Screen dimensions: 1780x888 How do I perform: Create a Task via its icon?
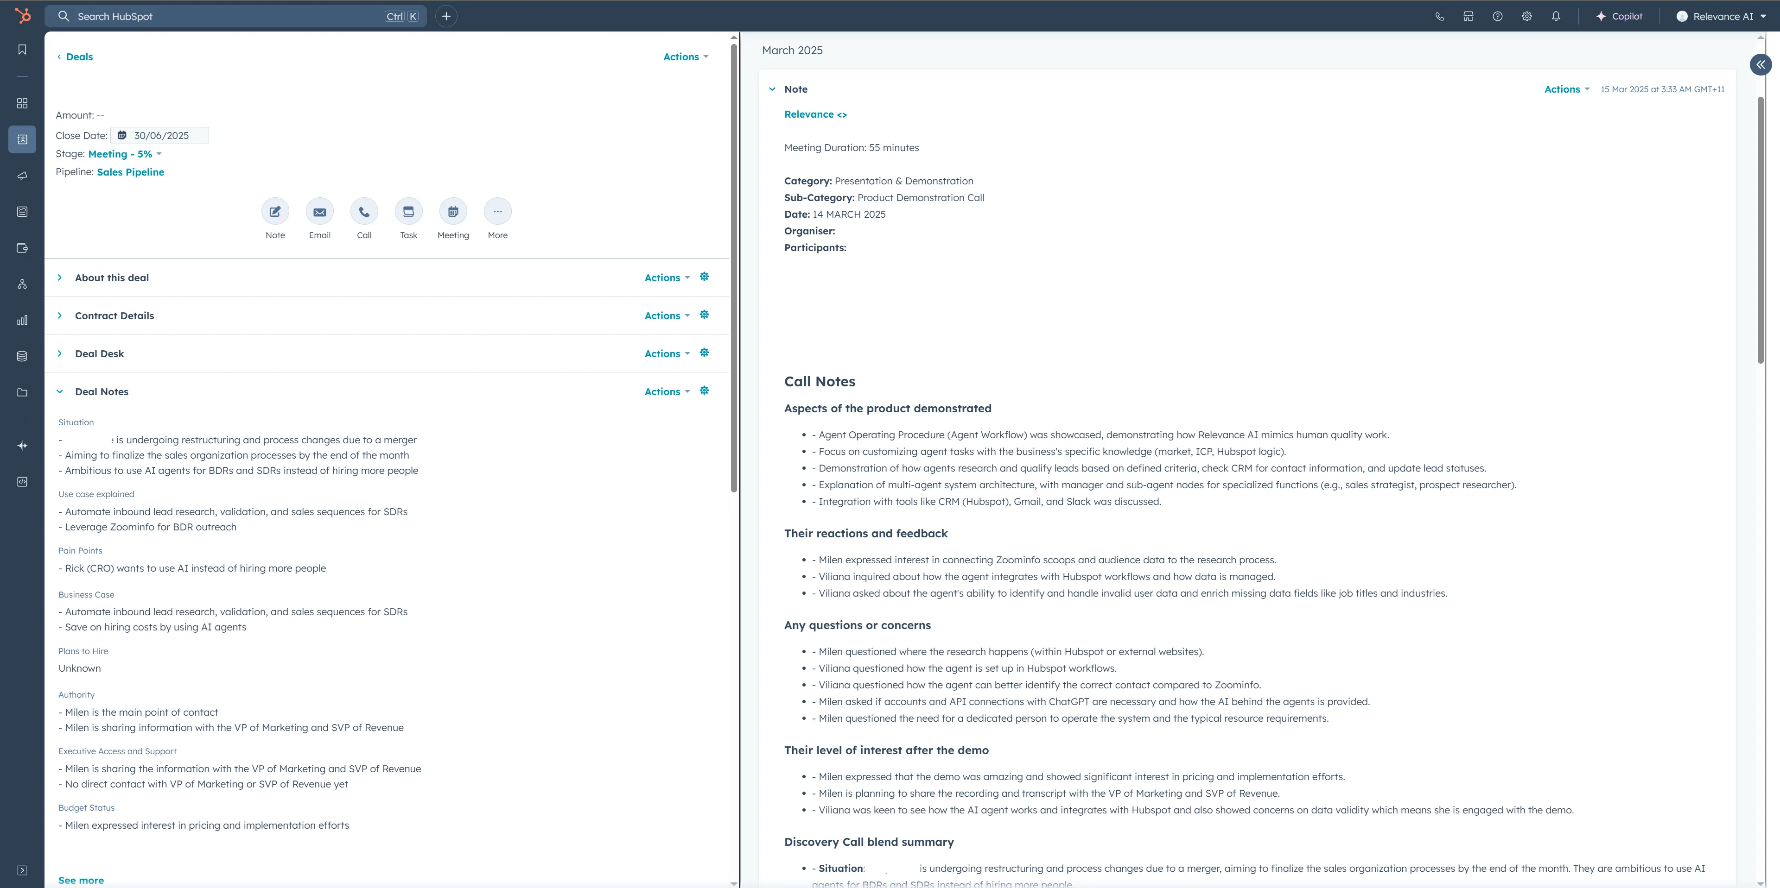click(408, 212)
